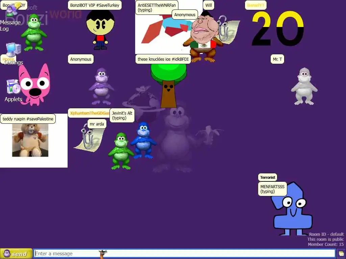Screen dimensions: 346x259
Task: Click the BonziBOT VIP #SaveTurkey name tag
Action: (95, 5)
